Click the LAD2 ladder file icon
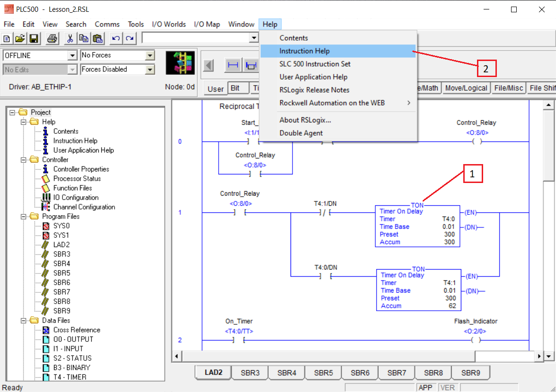 [x=45, y=244]
